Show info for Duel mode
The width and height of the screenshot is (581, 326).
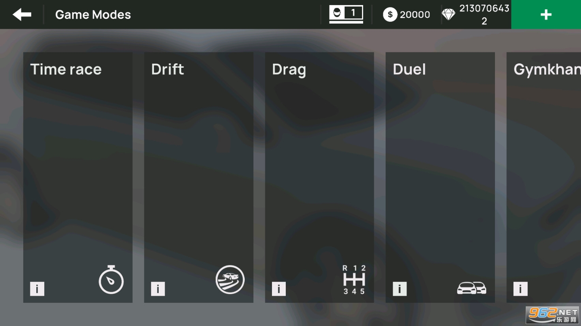pyautogui.click(x=399, y=289)
